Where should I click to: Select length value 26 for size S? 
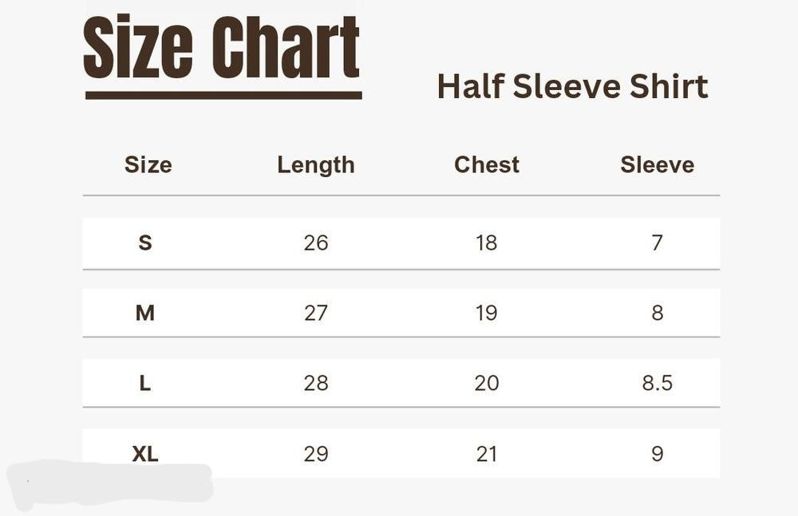point(316,243)
